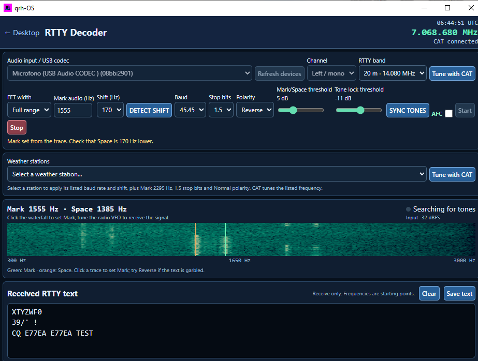The image size is (478, 361).
Task: Click the Mark audio Hz input field
Action: [x=73, y=110]
